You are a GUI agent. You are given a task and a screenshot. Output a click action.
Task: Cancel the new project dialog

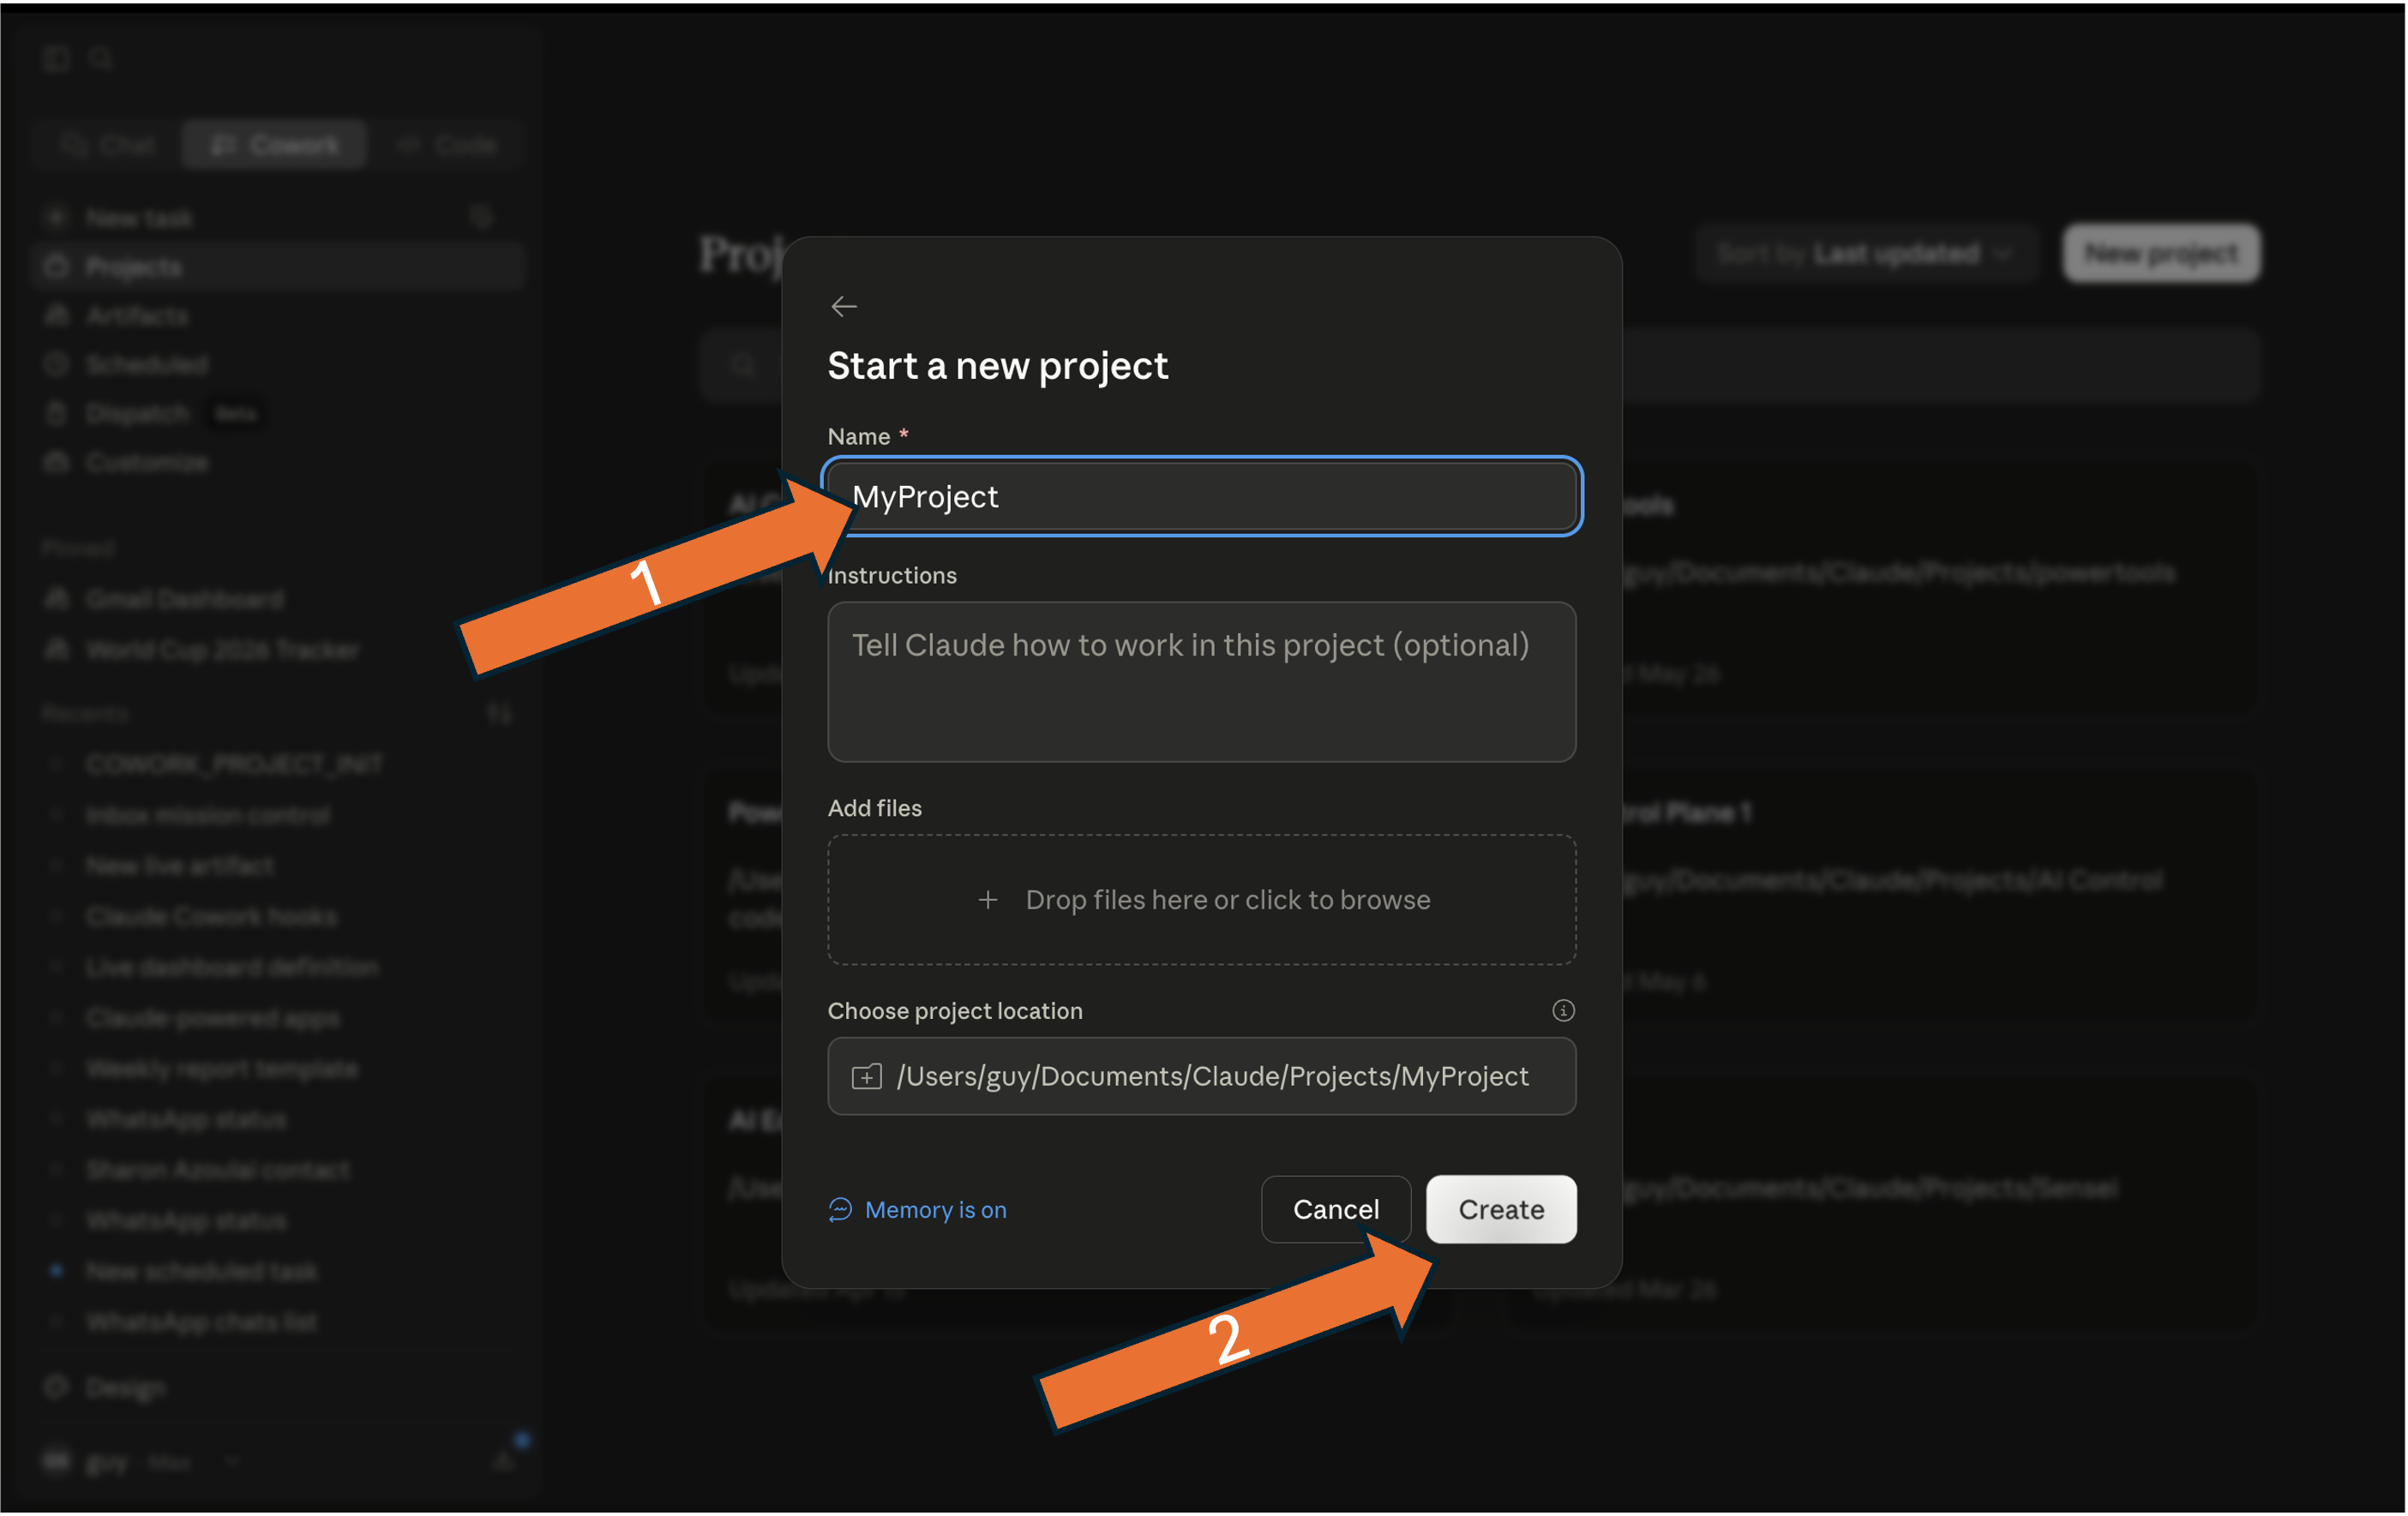1336,1210
